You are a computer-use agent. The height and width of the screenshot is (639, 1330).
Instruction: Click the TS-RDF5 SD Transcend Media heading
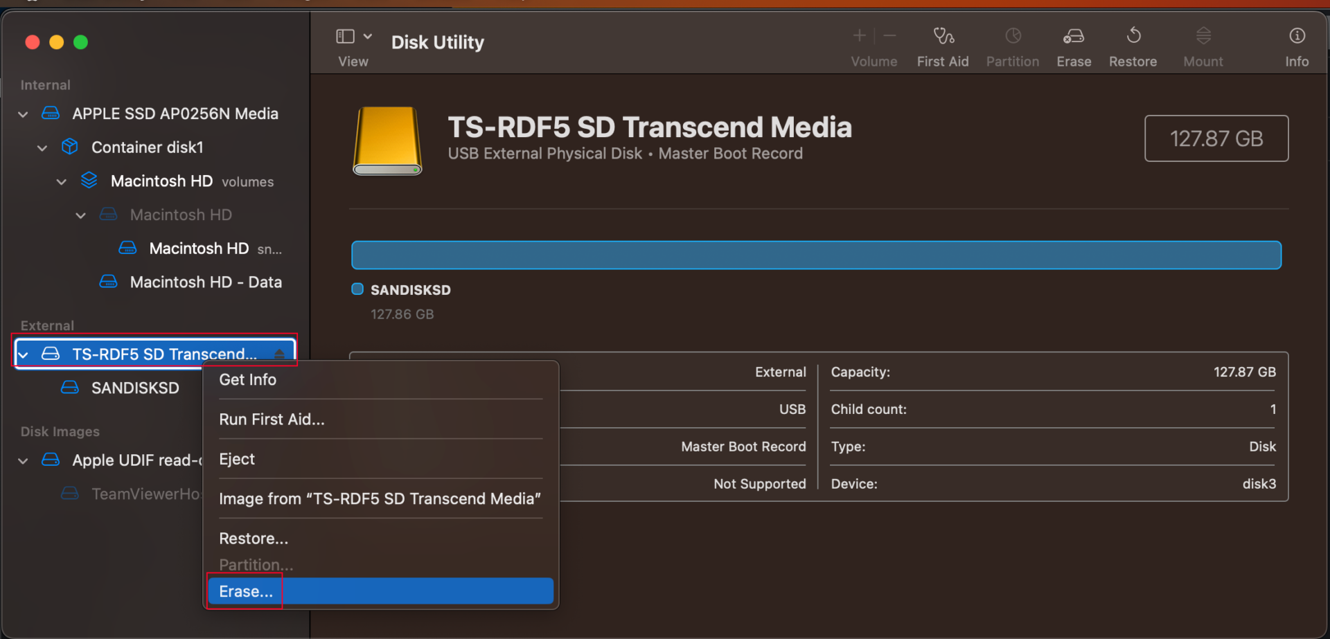[x=649, y=127]
